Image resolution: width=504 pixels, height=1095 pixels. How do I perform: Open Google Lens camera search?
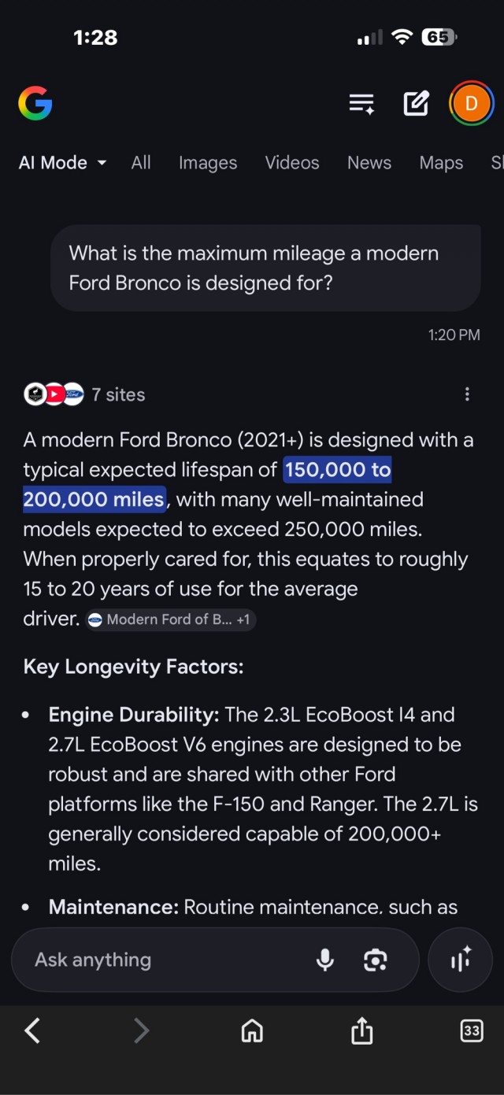coord(375,960)
